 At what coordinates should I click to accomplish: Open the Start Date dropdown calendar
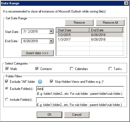coord(51,31)
